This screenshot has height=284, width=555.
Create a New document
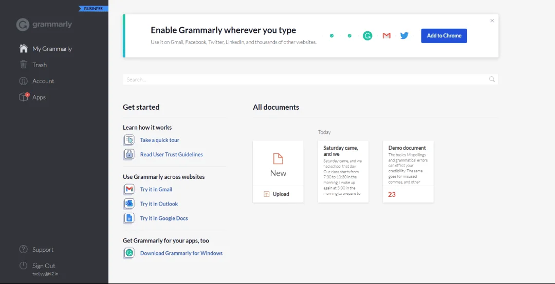click(x=278, y=163)
